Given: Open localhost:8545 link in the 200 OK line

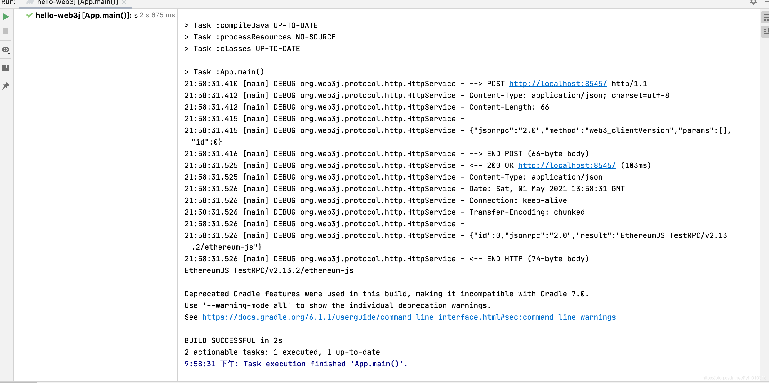Looking at the screenshot, I should point(567,165).
